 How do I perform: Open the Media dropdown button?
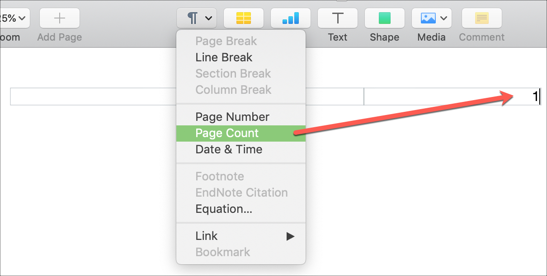[432, 18]
